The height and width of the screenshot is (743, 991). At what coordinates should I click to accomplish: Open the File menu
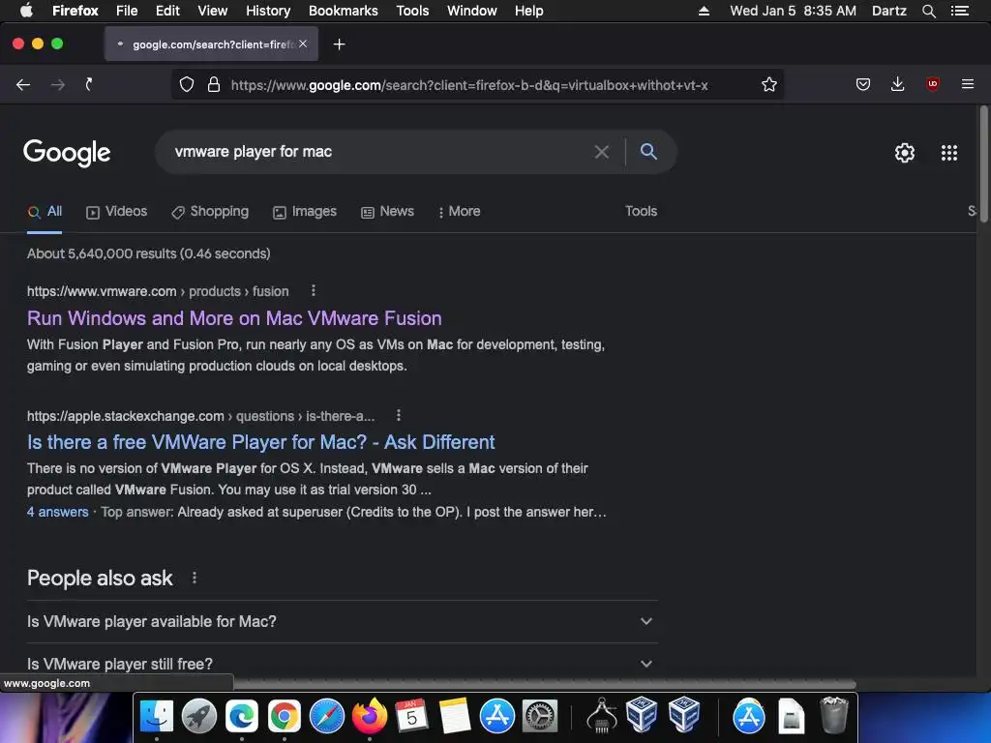(x=127, y=11)
